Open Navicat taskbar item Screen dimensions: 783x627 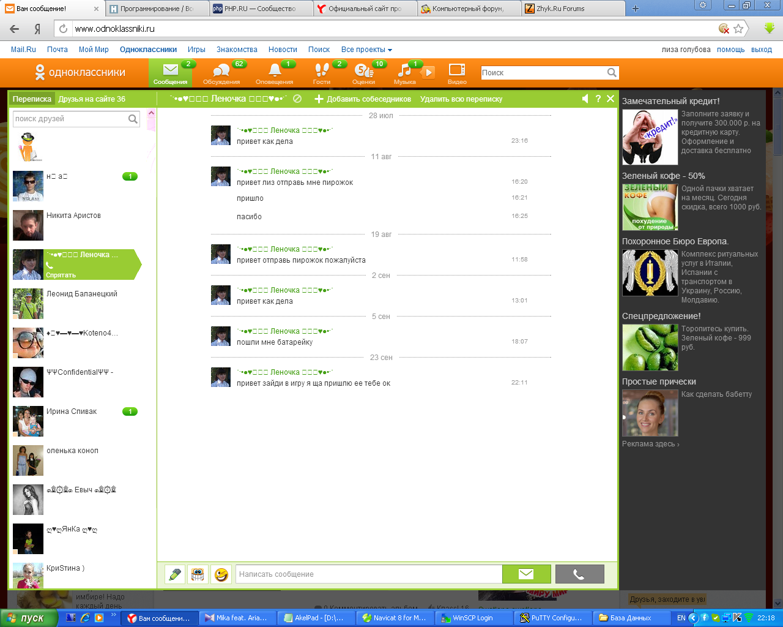(x=396, y=618)
